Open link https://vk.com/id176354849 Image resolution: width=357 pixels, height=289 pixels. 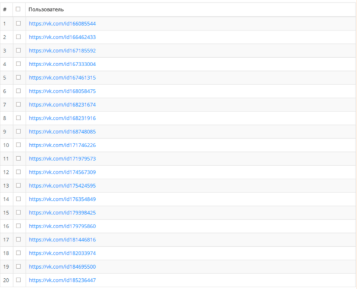(62, 200)
